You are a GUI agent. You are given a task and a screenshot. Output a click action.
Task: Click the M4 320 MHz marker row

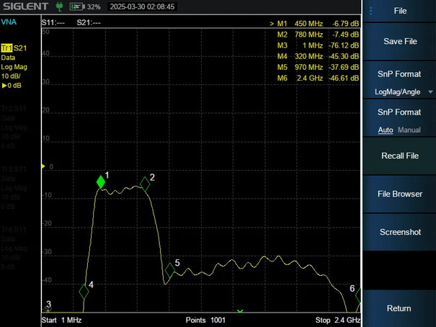tap(318, 56)
